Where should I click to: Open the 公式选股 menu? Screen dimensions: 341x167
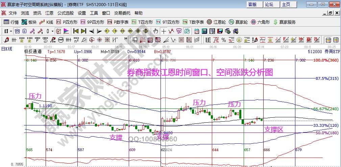tap(65, 13)
